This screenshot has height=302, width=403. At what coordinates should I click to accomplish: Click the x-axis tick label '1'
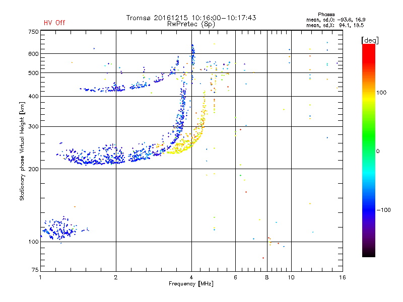(x=41, y=277)
